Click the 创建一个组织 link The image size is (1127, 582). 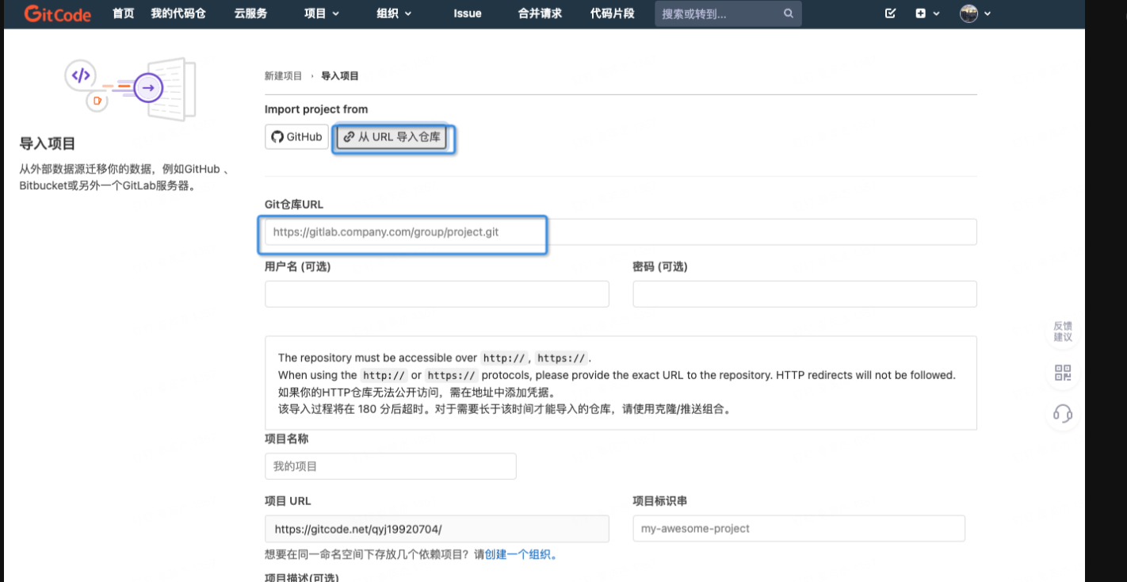point(517,554)
